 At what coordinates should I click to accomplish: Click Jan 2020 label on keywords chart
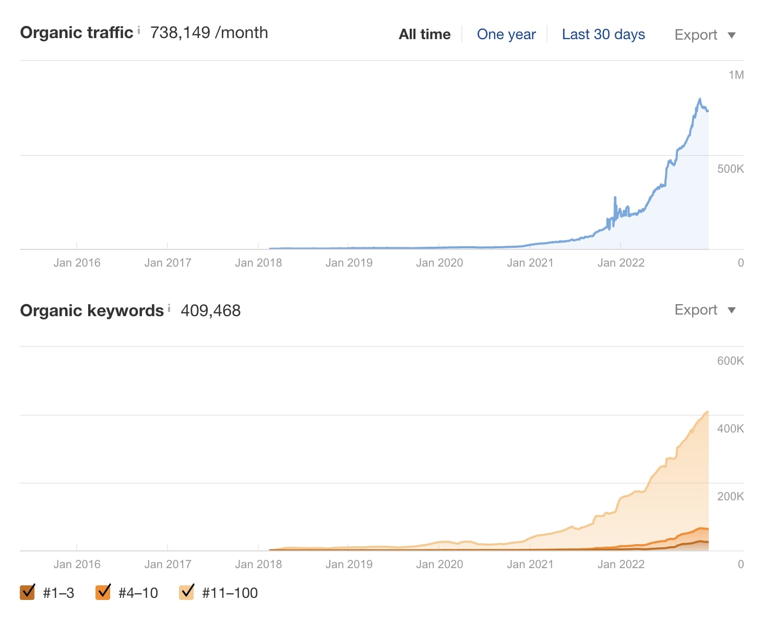pos(439,564)
